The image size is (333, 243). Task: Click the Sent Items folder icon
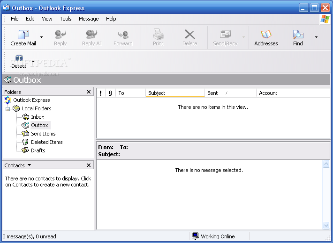click(25, 134)
